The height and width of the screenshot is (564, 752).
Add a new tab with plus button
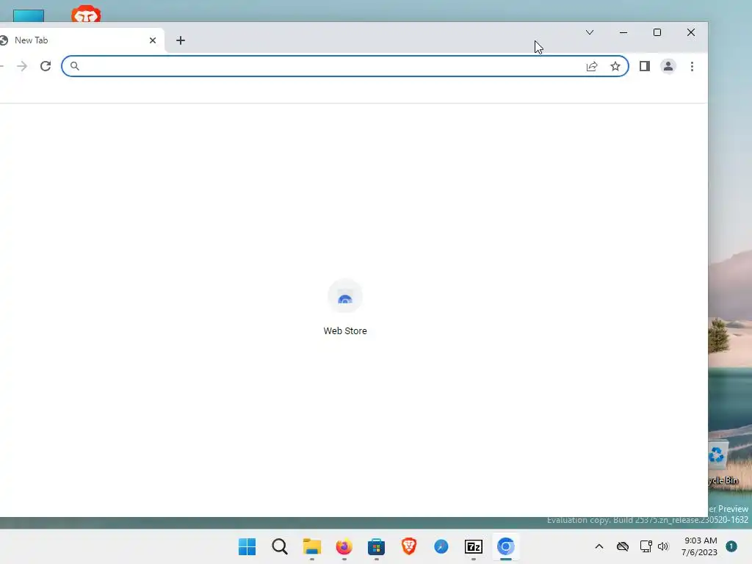[x=181, y=40]
